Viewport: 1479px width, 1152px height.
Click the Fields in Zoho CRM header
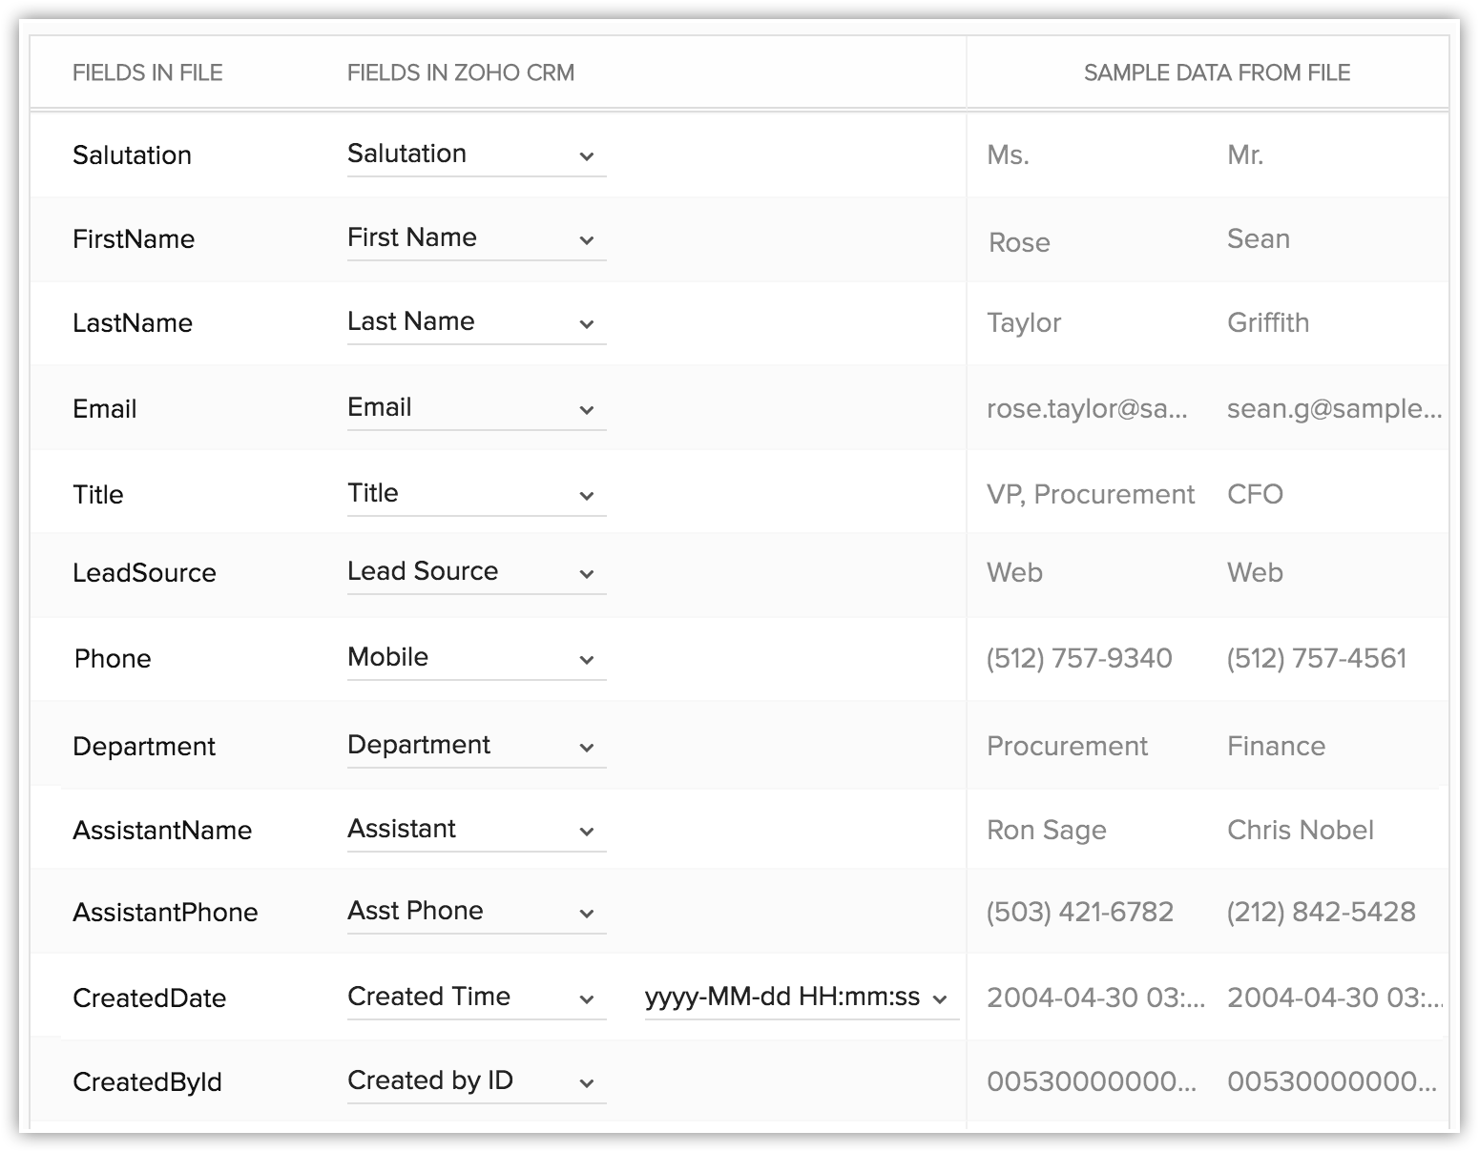click(461, 72)
